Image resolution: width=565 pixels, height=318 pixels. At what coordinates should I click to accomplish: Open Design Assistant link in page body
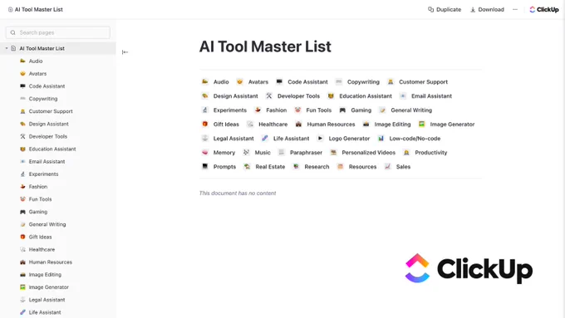click(236, 95)
